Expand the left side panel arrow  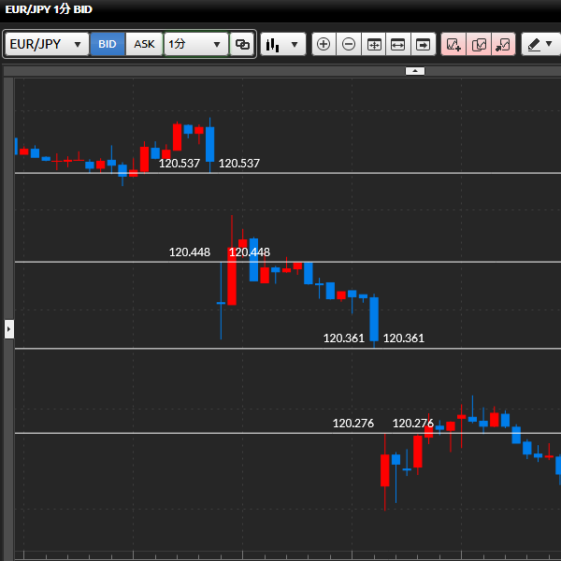(9, 329)
